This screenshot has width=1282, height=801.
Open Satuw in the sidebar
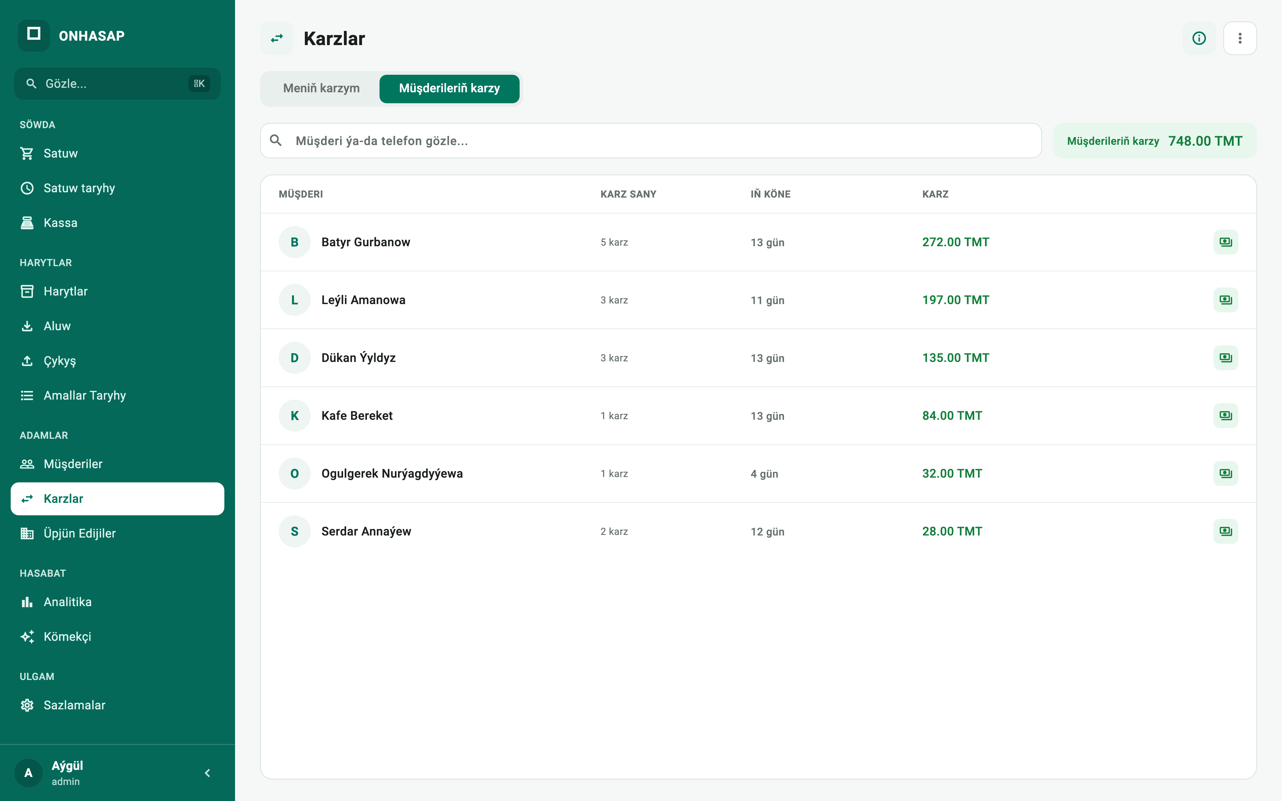tap(118, 154)
